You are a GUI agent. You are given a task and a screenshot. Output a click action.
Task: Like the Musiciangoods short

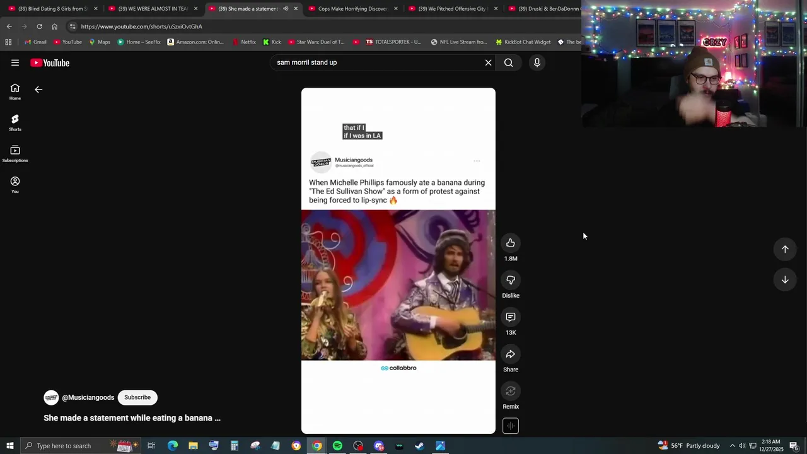point(511,243)
